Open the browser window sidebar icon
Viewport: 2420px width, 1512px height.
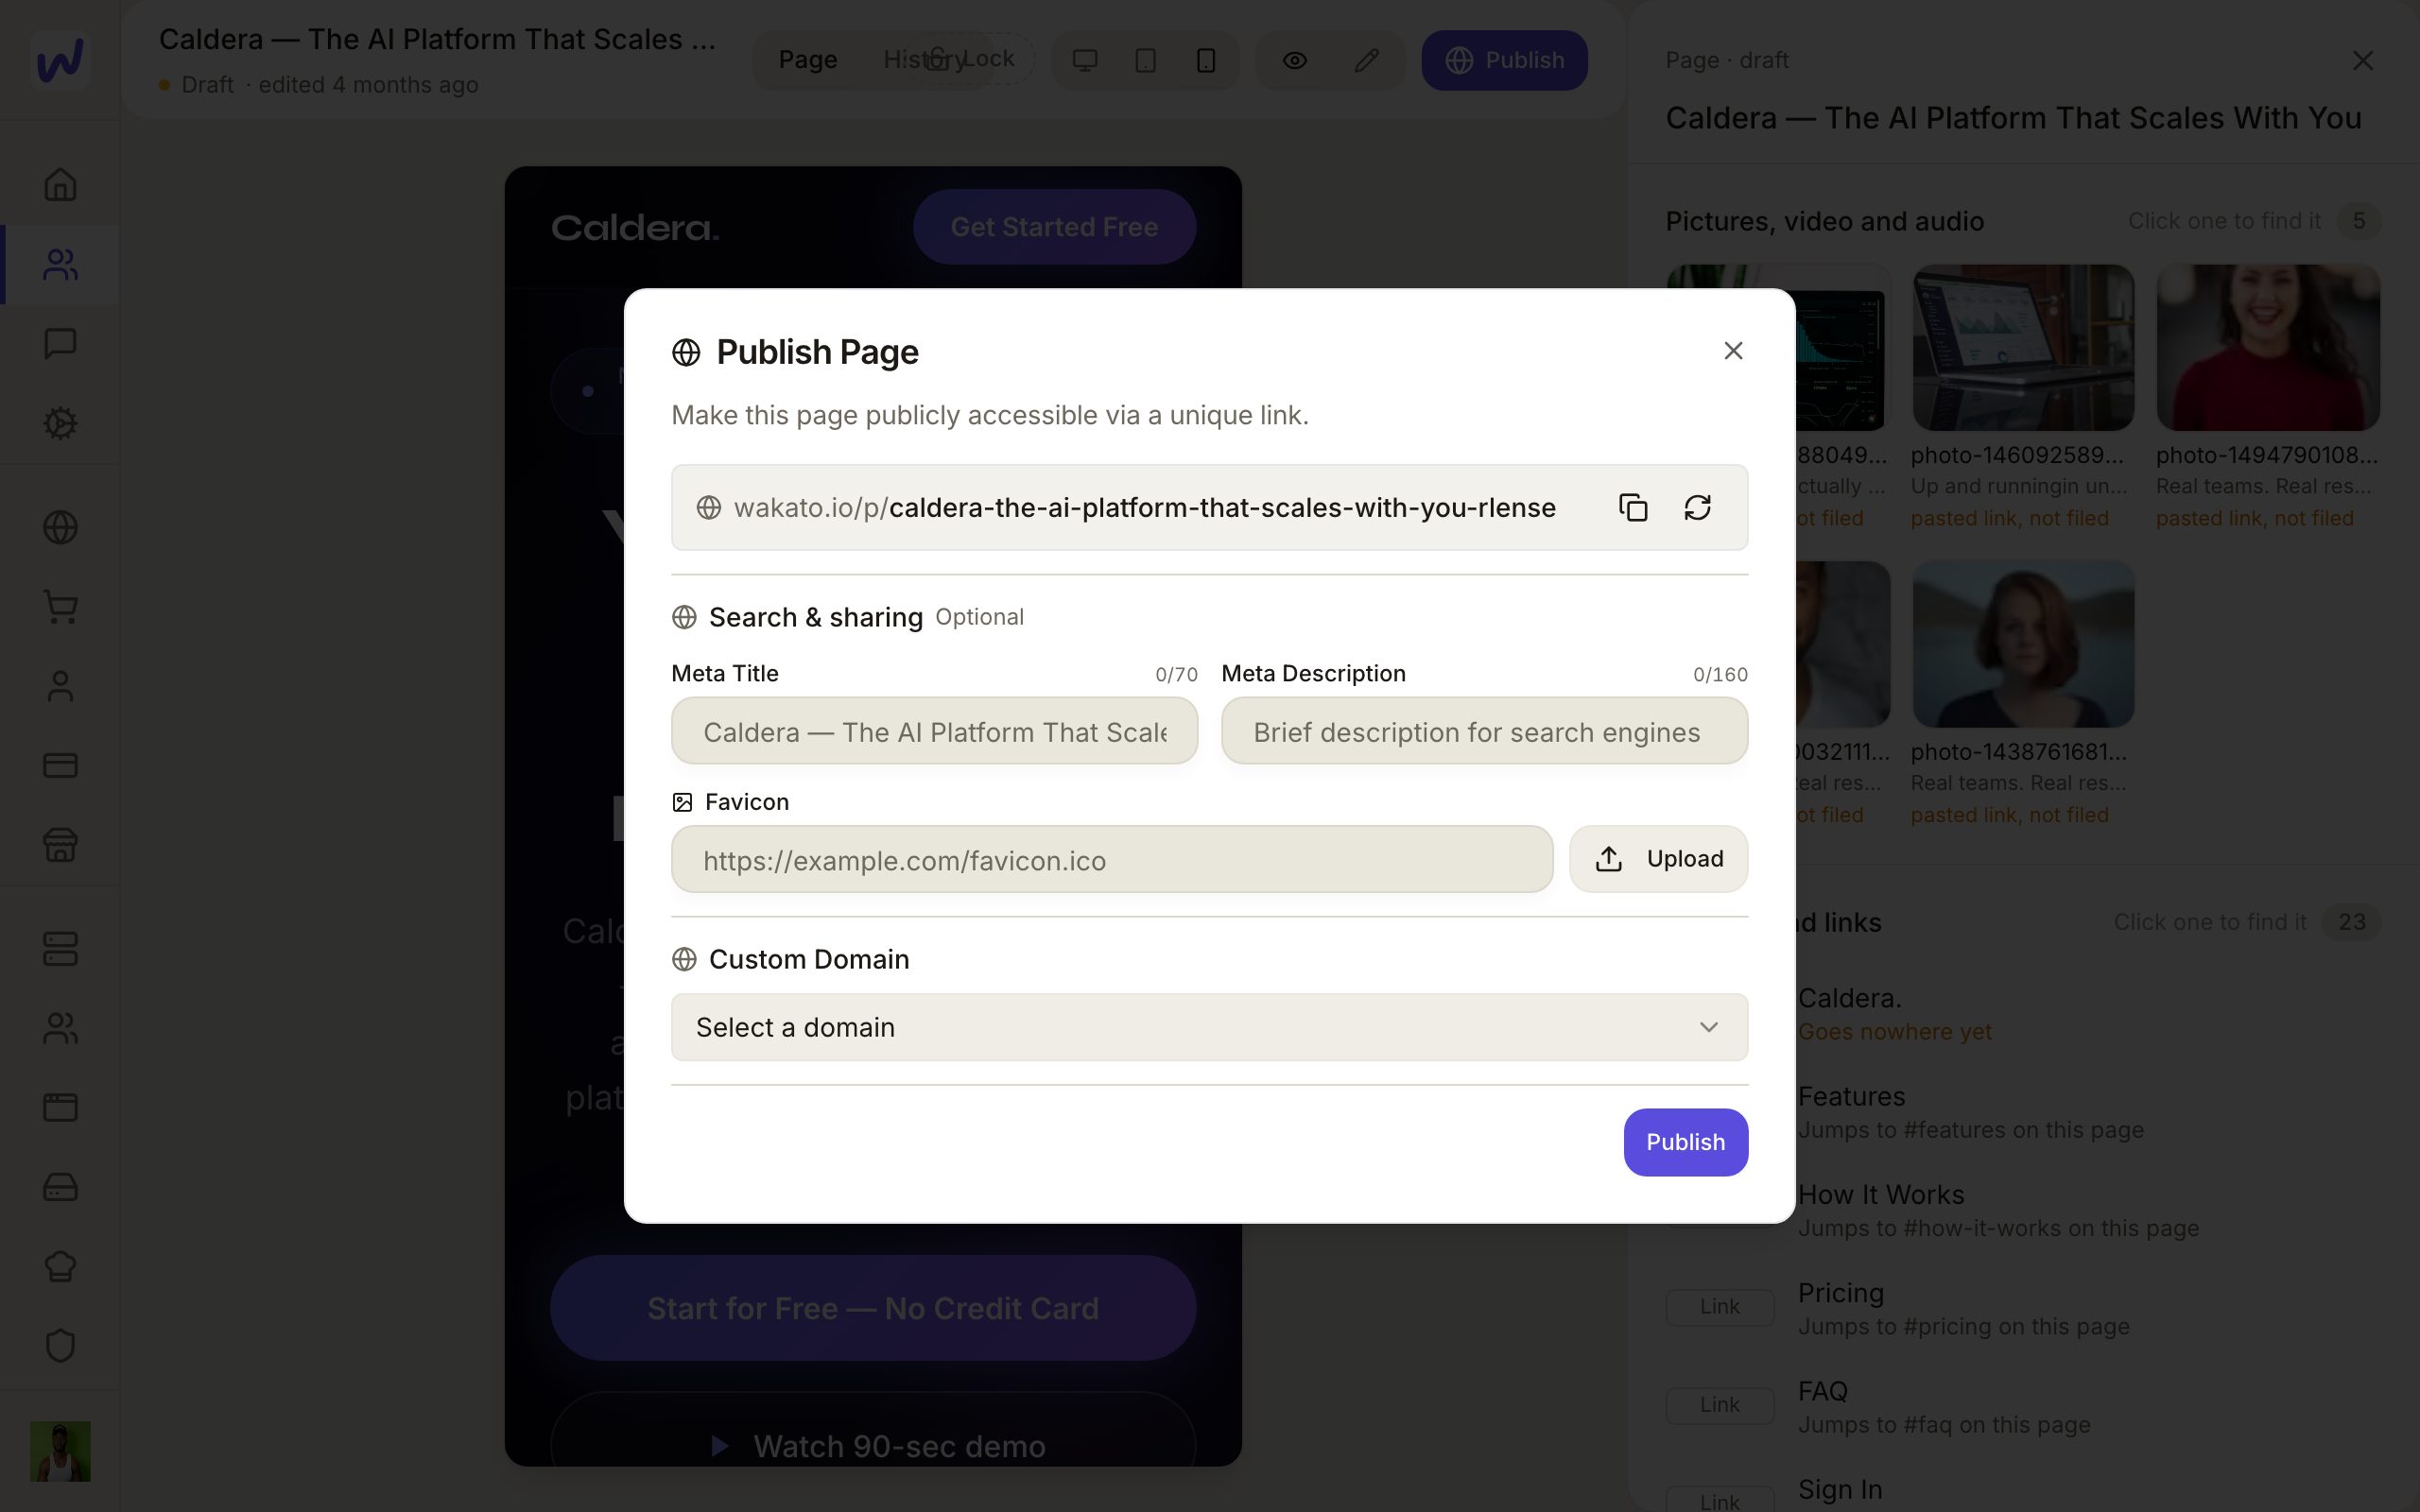[x=60, y=1107]
